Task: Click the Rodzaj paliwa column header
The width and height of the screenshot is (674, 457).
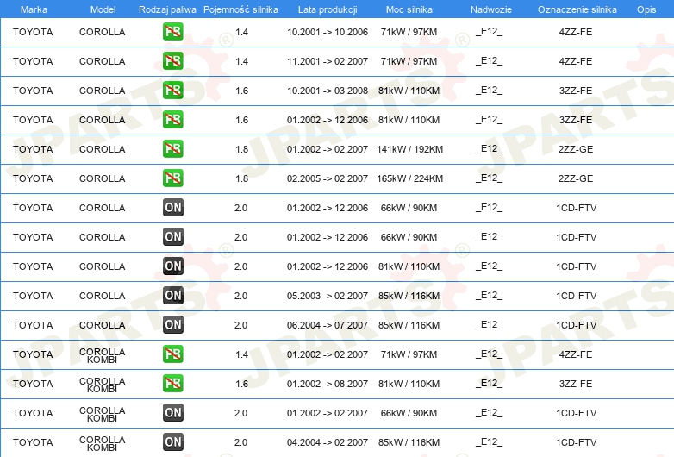Action: click(167, 9)
